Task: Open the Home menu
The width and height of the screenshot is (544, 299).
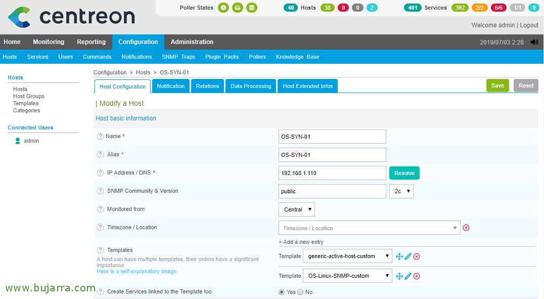Action: pos(12,42)
